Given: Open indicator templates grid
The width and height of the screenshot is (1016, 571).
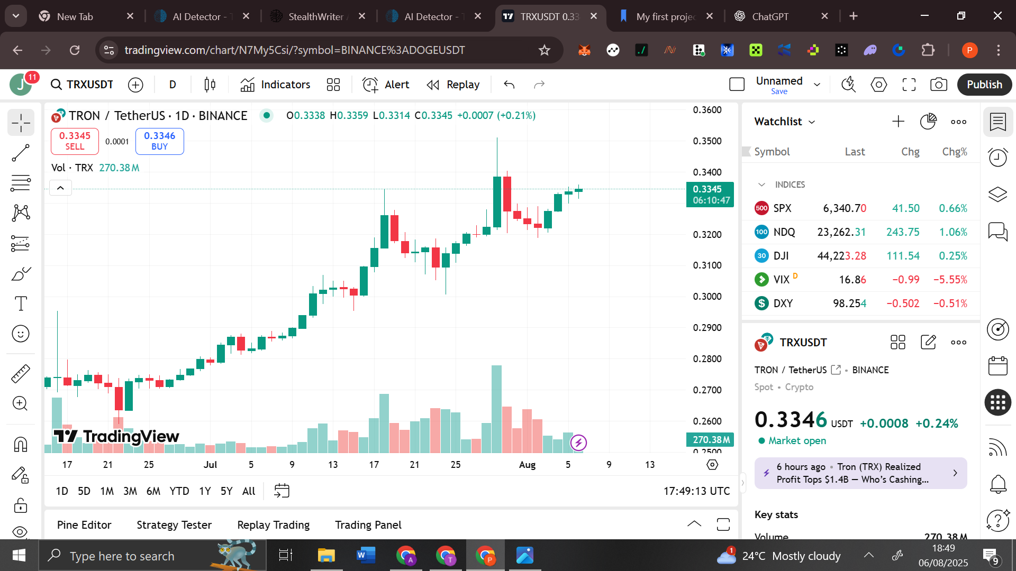Looking at the screenshot, I should click(x=333, y=85).
